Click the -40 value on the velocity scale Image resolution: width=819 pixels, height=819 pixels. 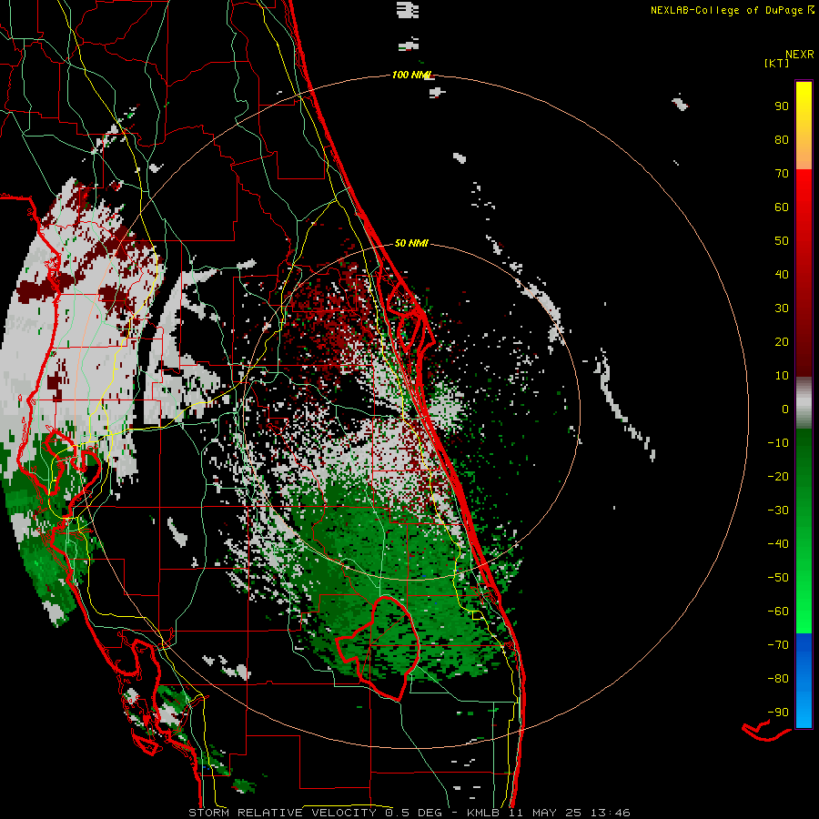pos(778,544)
